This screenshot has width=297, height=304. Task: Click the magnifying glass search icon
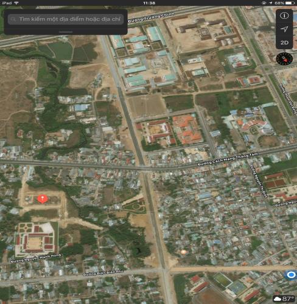click(x=13, y=19)
